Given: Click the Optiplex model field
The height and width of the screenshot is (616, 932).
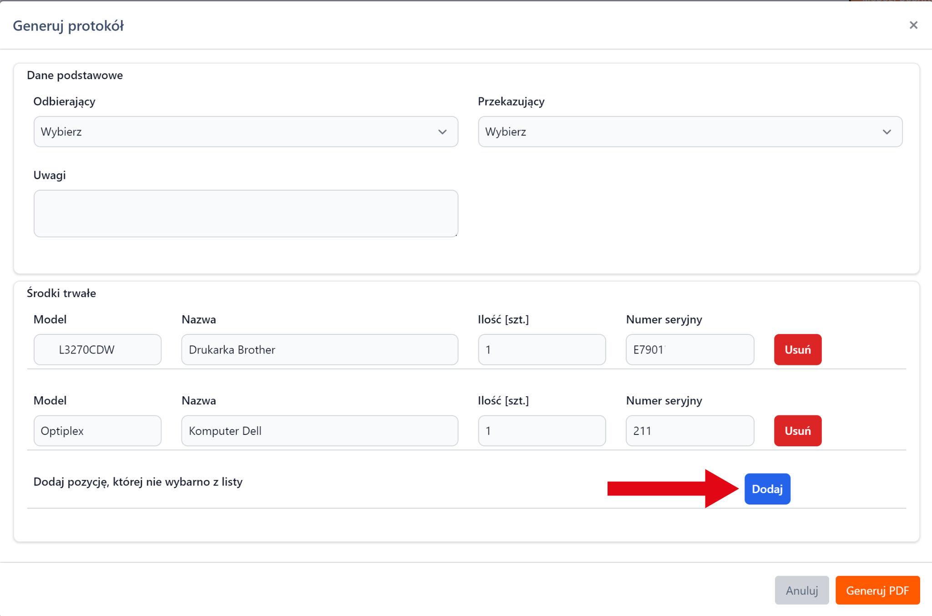Looking at the screenshot, I should point(97,430).
